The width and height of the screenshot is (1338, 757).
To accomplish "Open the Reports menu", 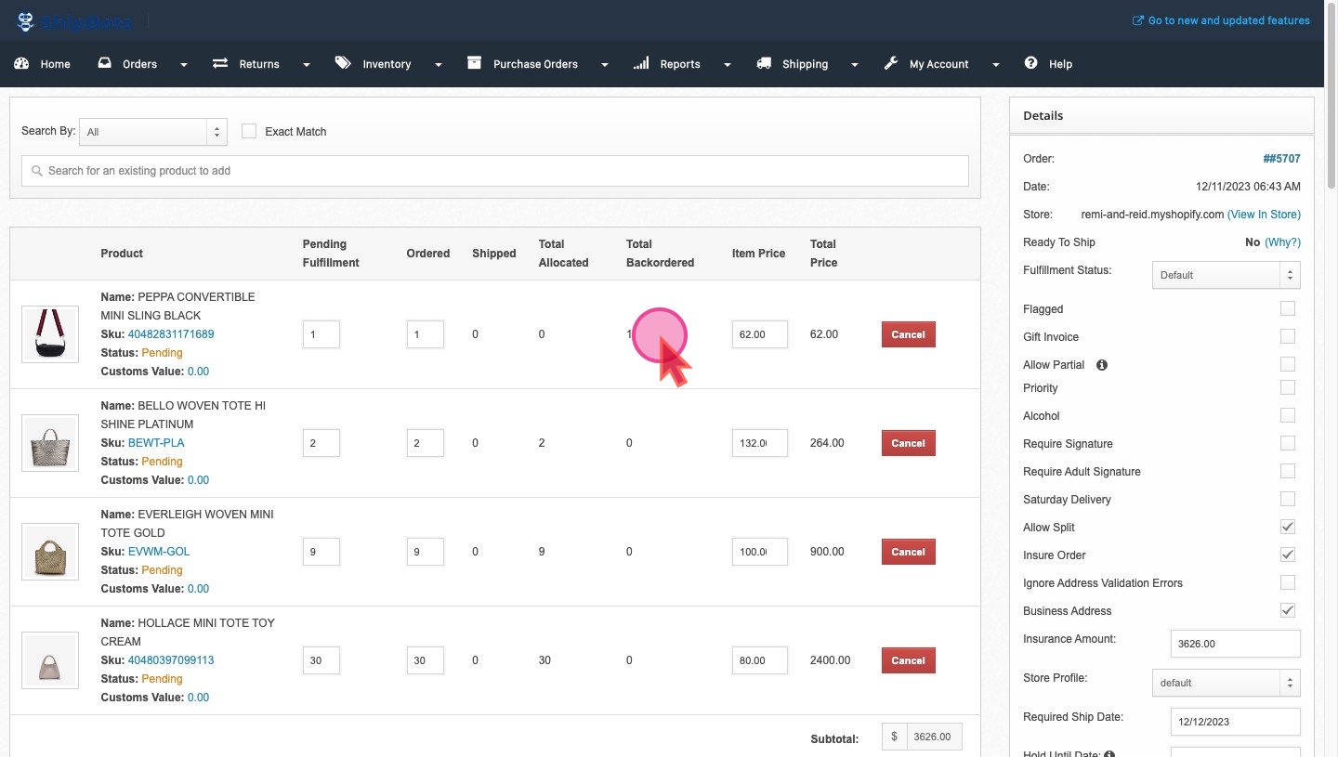I will [680, 64].
